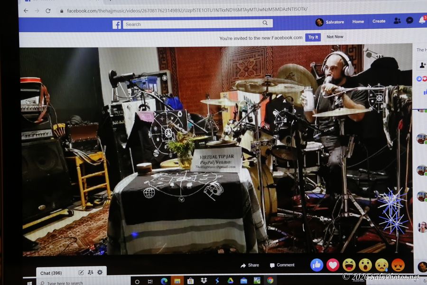Image resolution: width=427 pixels, height=285 pixels.
Task: Open chat settings gear icon
Action: pos(100,272)
